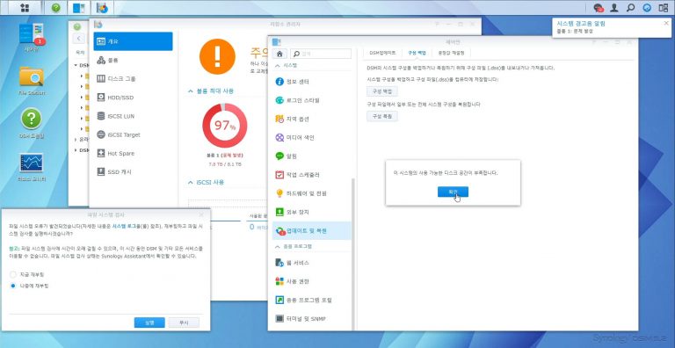The image size is (675, 348).
Task: Expand the bottom DSM tree node in the Help window
Action: point(76,150)
